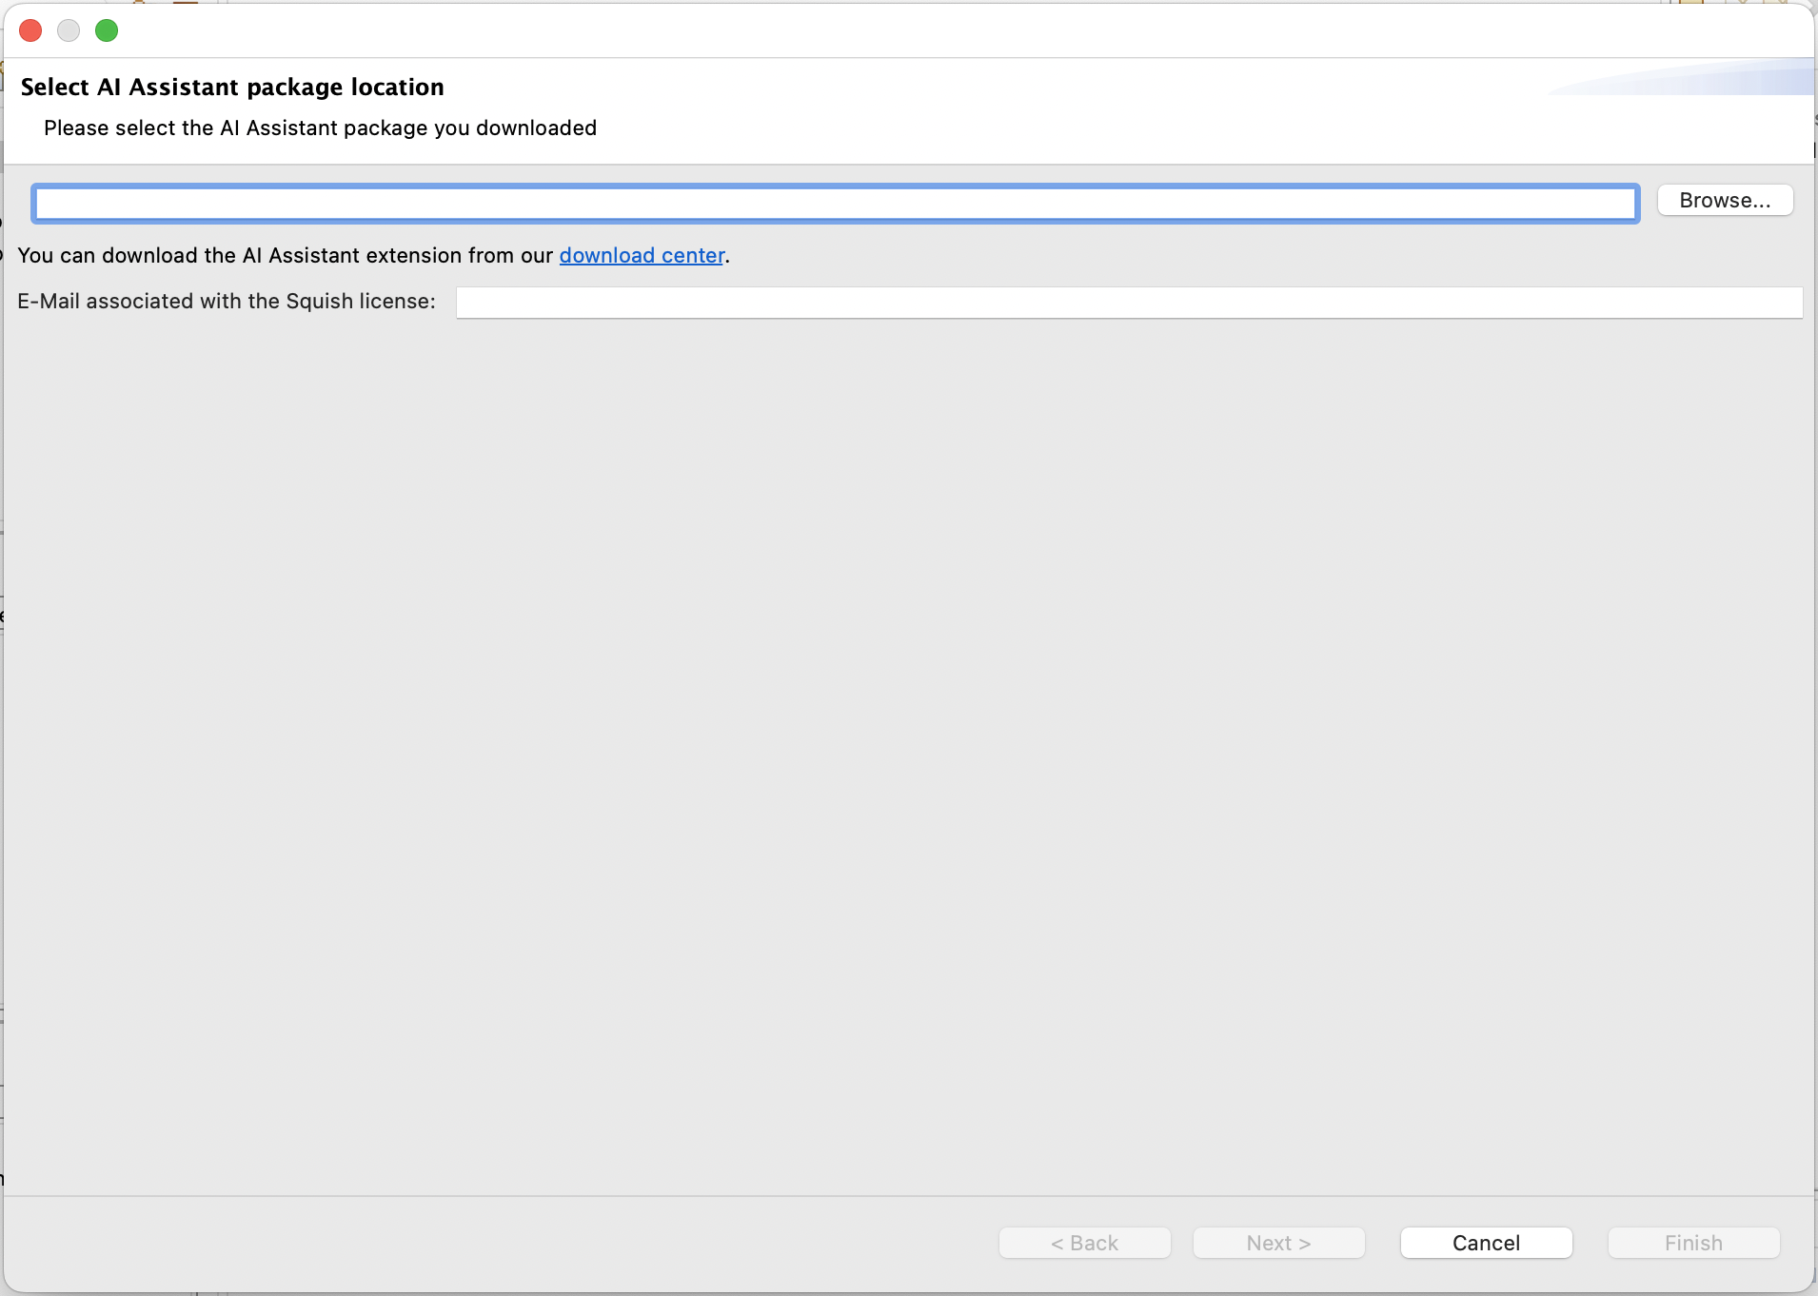
Task: Open file chooser with Browse button
Action: (x=1724, y=201)
